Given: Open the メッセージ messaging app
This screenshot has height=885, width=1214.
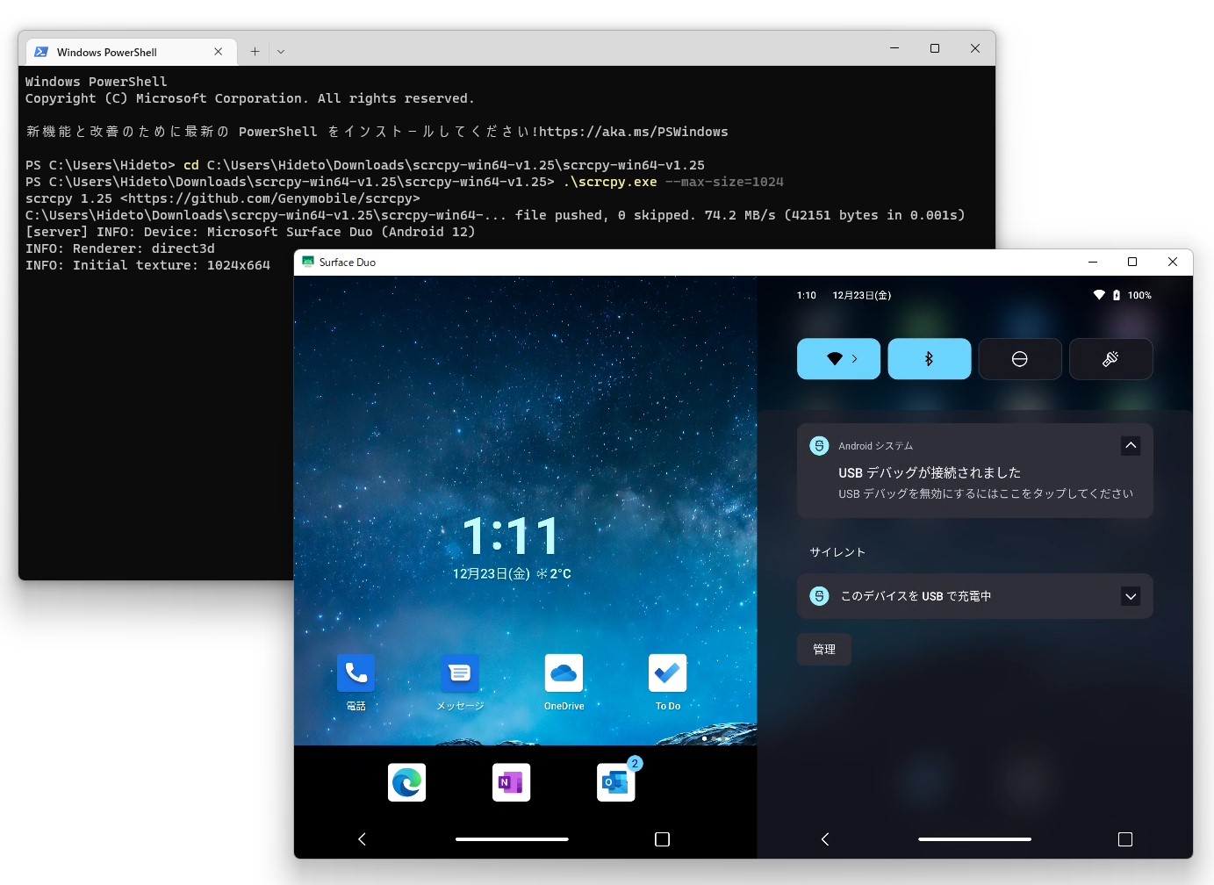Looking at the screenshot, I should (x=459, y=672).
